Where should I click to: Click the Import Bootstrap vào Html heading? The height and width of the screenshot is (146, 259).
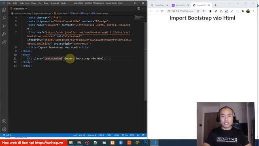click(x=202, y=18)
